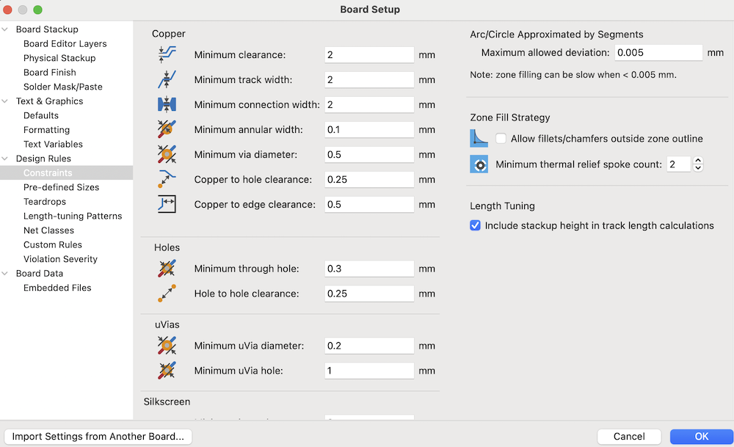Click the minimum clearance icon
This screenshot has height=447, width=734.
tap(167, 54)
